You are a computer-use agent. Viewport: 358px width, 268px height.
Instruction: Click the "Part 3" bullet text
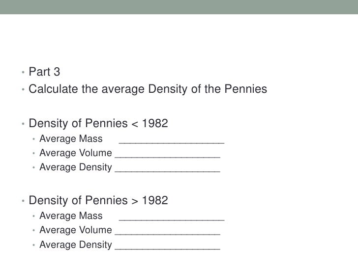(x=44, y=73)
